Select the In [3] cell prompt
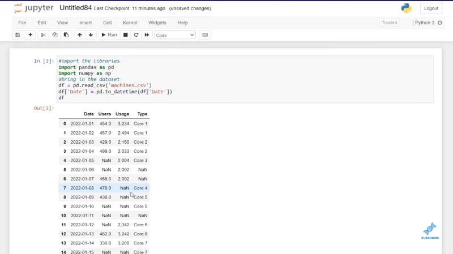Image resolution: width=453 pixels, height=254 pixels. pyautogui.click(x=44, y=61)
